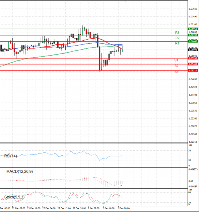The image size is (199, 212).
Task: Click the 27 Dec 04:00 time label
Action: [x=49, y=208]
